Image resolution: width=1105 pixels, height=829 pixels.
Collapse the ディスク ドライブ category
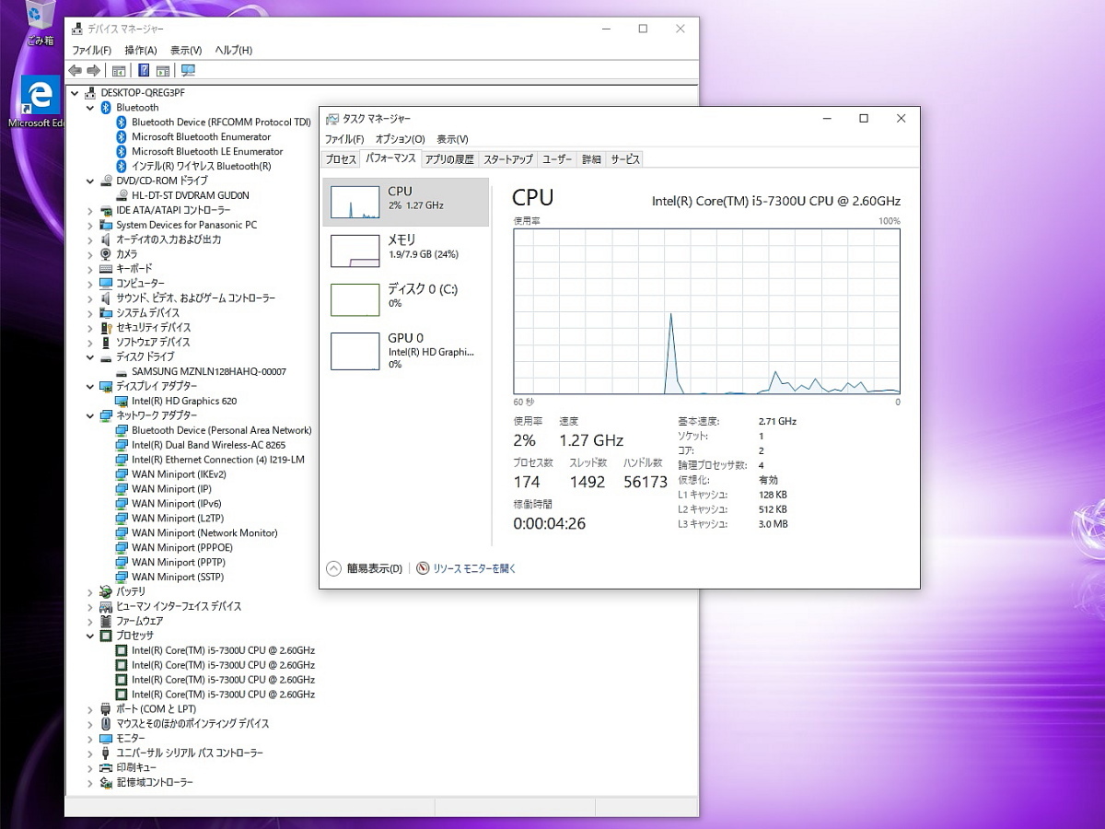90,357
